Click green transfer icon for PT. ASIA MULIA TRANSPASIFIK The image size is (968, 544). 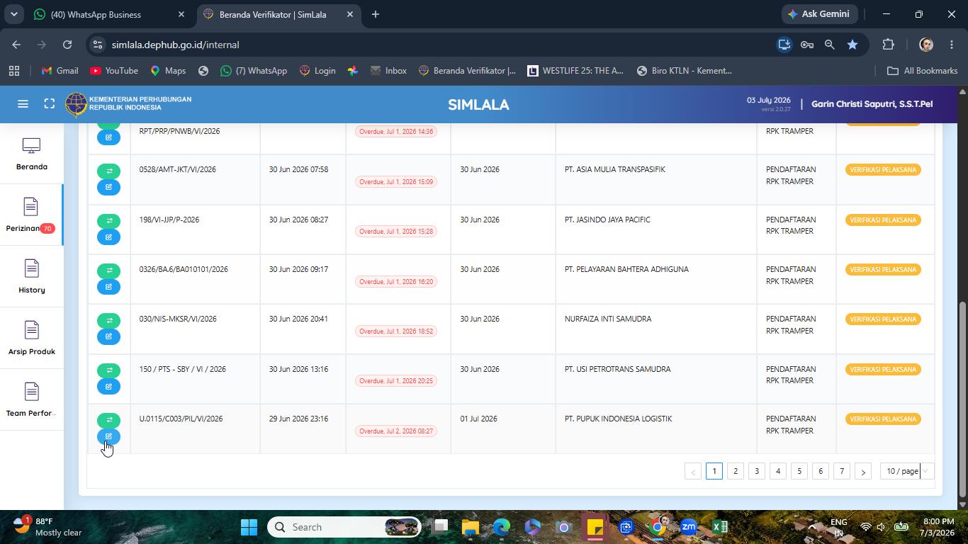pos(109,171)
